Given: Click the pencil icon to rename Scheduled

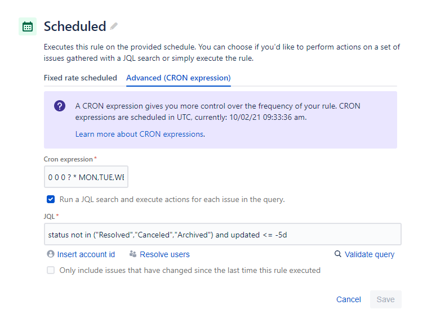Looking at the screenshot, I should (x=114, y=26).
